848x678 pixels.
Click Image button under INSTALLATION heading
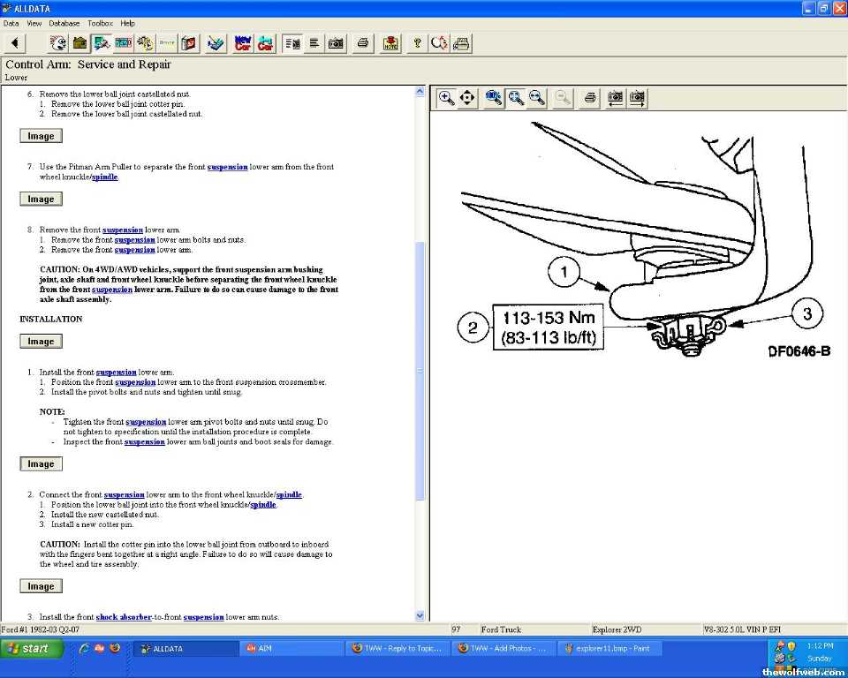pyautogui.click(x=41, y=342)
